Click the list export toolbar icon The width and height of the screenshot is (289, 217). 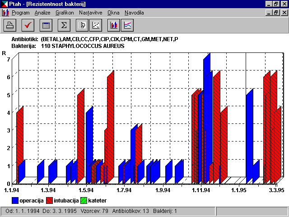[82, 25]
